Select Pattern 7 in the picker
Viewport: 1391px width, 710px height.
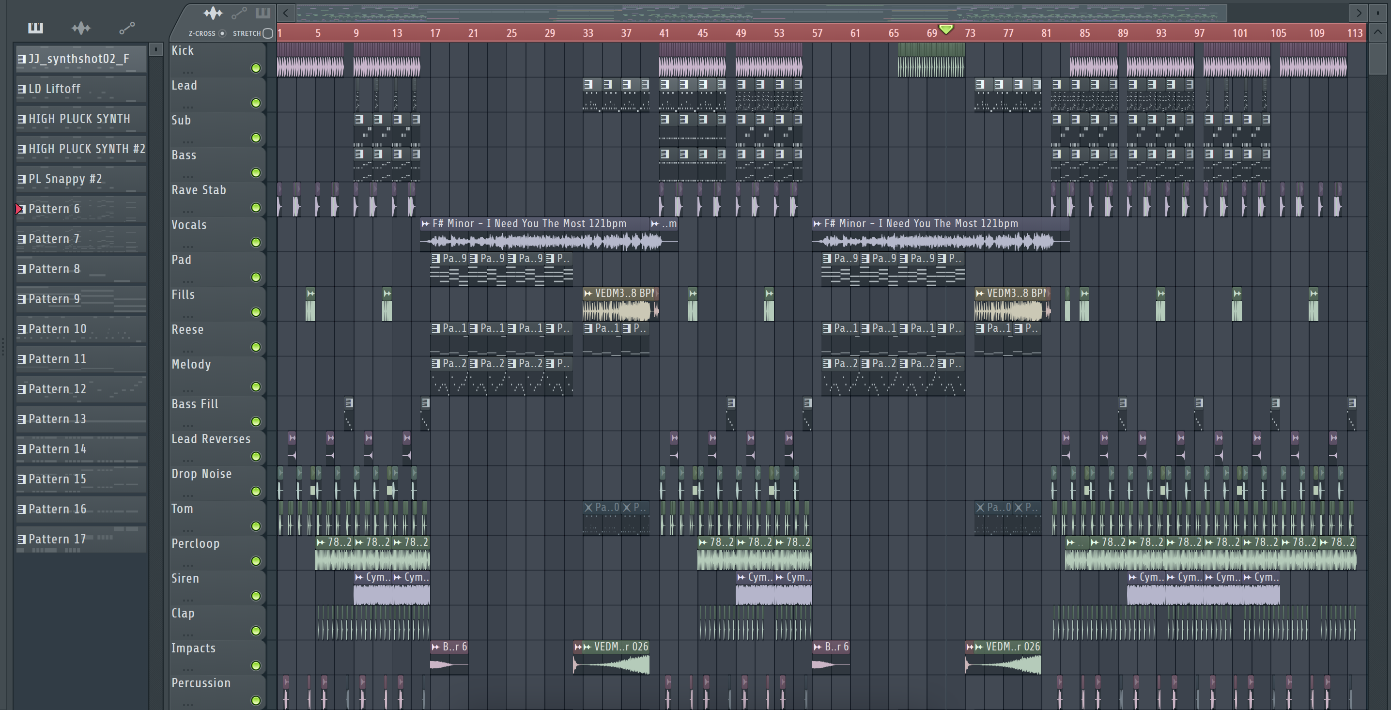81,239
